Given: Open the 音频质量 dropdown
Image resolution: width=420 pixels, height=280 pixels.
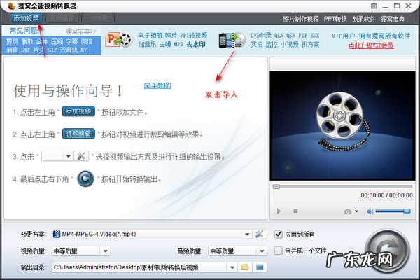Looking at the screenshot, I should tap(237, 251).
